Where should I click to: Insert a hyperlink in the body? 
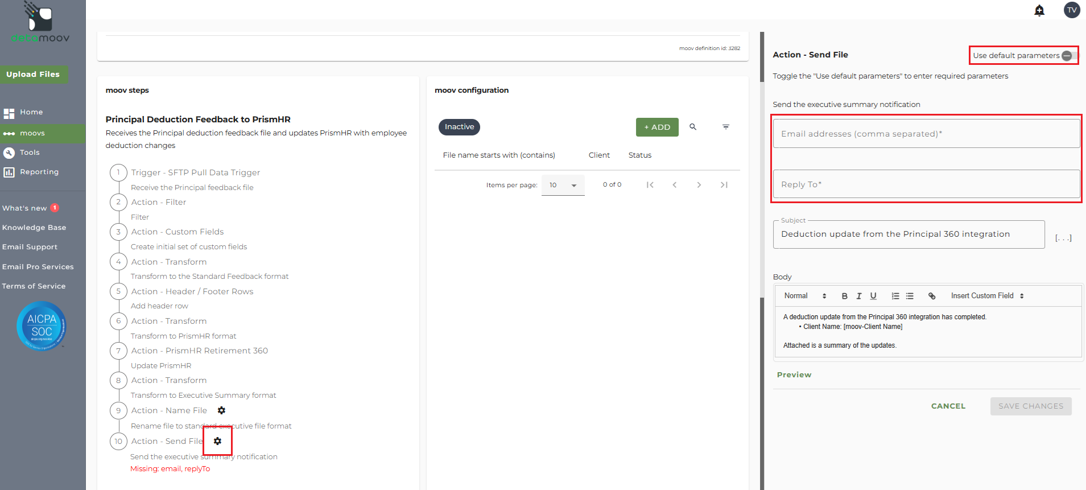[932, 296]
